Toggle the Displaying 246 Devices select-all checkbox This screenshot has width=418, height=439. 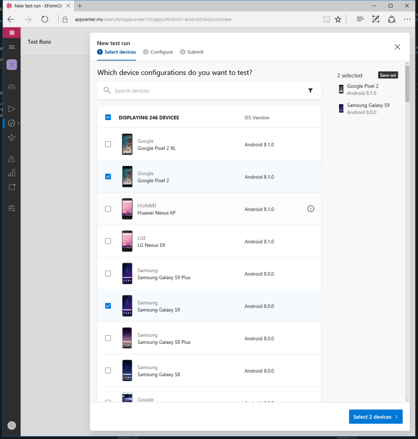pyautogui.click(x=108, y=117)
